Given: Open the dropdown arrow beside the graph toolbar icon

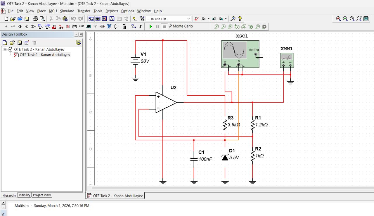Looking at the screenshot, I should (x=209, y=19).
